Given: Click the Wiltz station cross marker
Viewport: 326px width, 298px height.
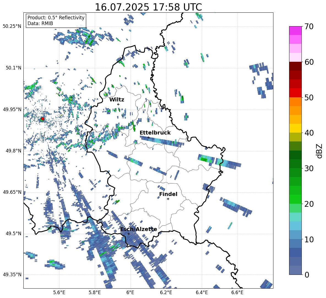Looking at the screenshot, I should [x=118, y=104].
